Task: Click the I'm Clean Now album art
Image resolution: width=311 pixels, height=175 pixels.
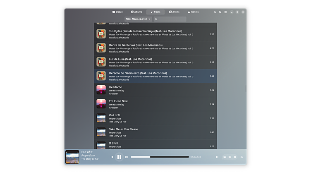Action: coord(101,104)
